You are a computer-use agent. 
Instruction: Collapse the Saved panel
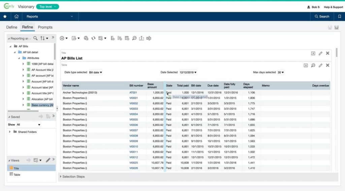pos(9,117)
